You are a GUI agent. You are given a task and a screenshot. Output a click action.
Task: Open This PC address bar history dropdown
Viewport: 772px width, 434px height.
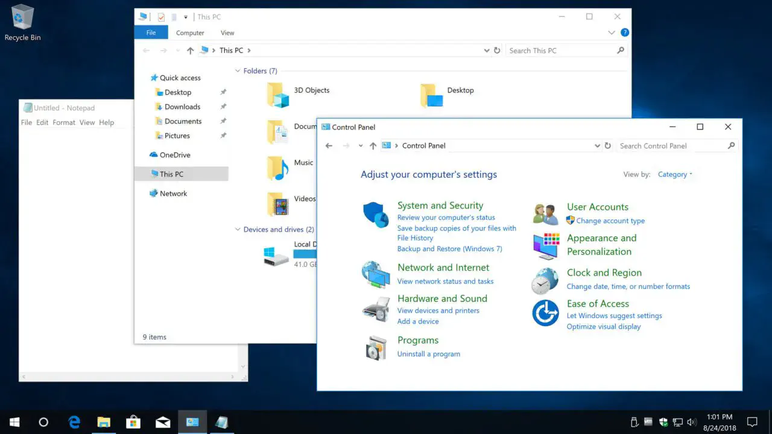(x=487, y=51)
